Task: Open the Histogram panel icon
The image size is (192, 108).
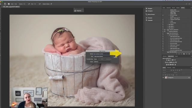Action: click(x=146, y=11)
